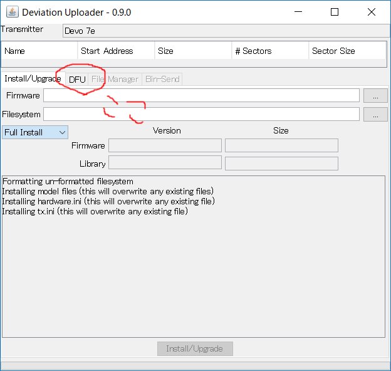The image size is (391, 371).
Task: Open the Bin-Send tab
Action: pos(162,80)
